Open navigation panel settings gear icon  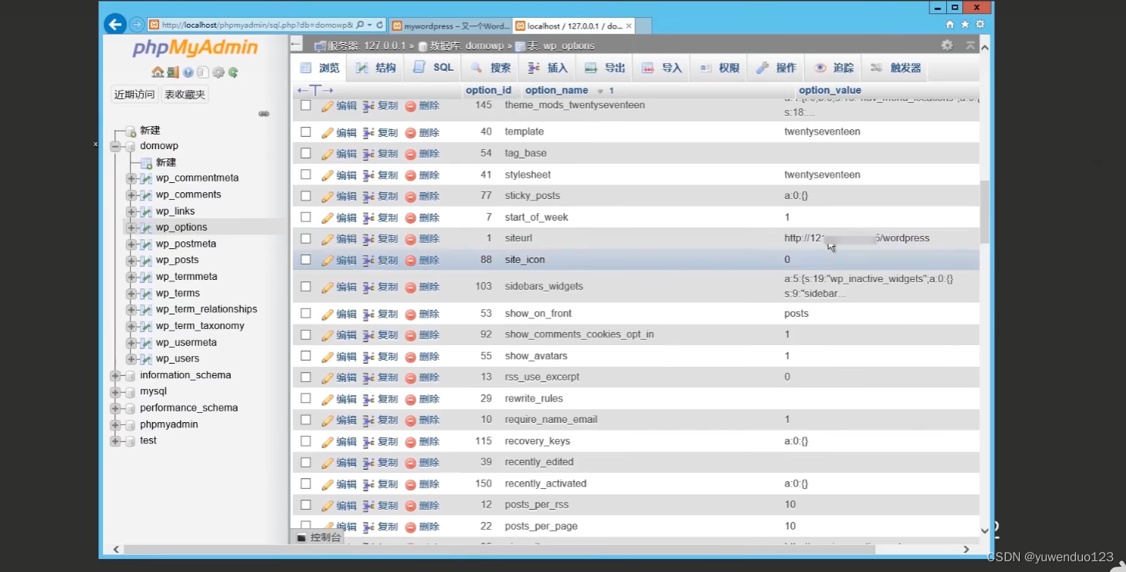pos(218,72)
